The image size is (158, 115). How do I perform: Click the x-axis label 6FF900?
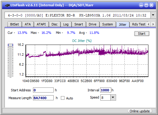99,81
